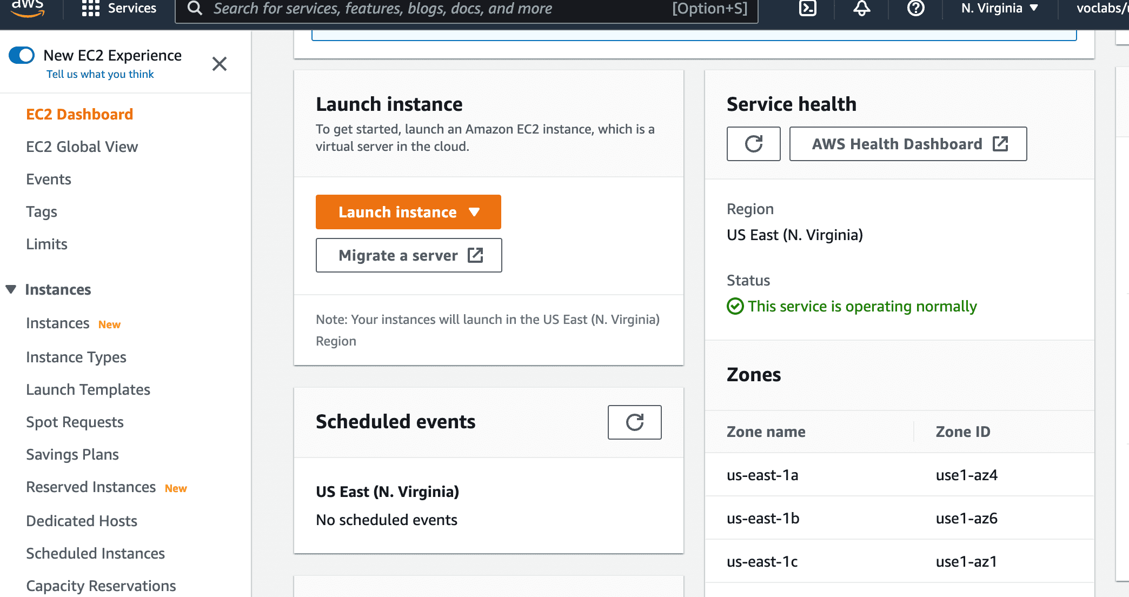
Task: Open Launch Templates from sidebar
Action: tap(88, 389)
